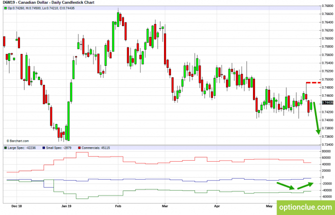Viewport: 335px width, 215px height.
Task: Click the 'Jan 19' date axis label
Action: click(x=66, y=206)
